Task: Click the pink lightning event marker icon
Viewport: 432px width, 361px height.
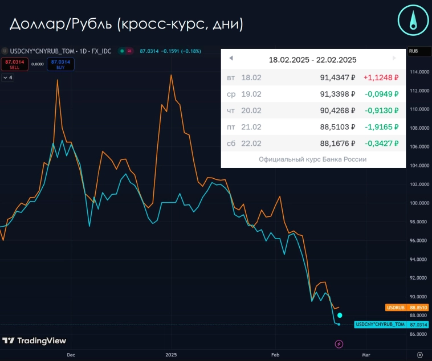Action: 339,344
